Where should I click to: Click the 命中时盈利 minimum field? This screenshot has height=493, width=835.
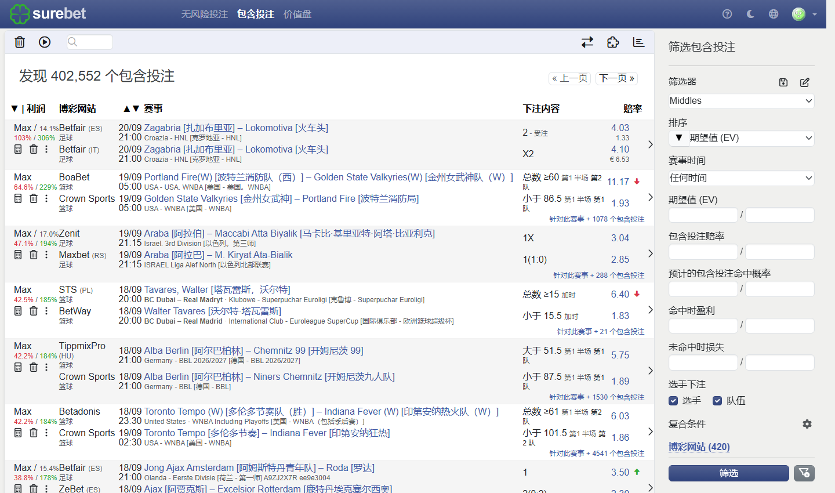click(703, 326)
